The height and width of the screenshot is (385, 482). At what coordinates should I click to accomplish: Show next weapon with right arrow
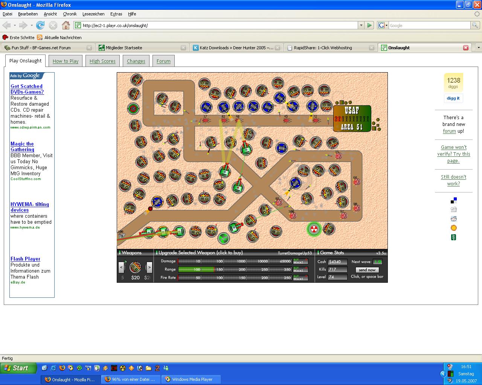[x=149, y=267]
